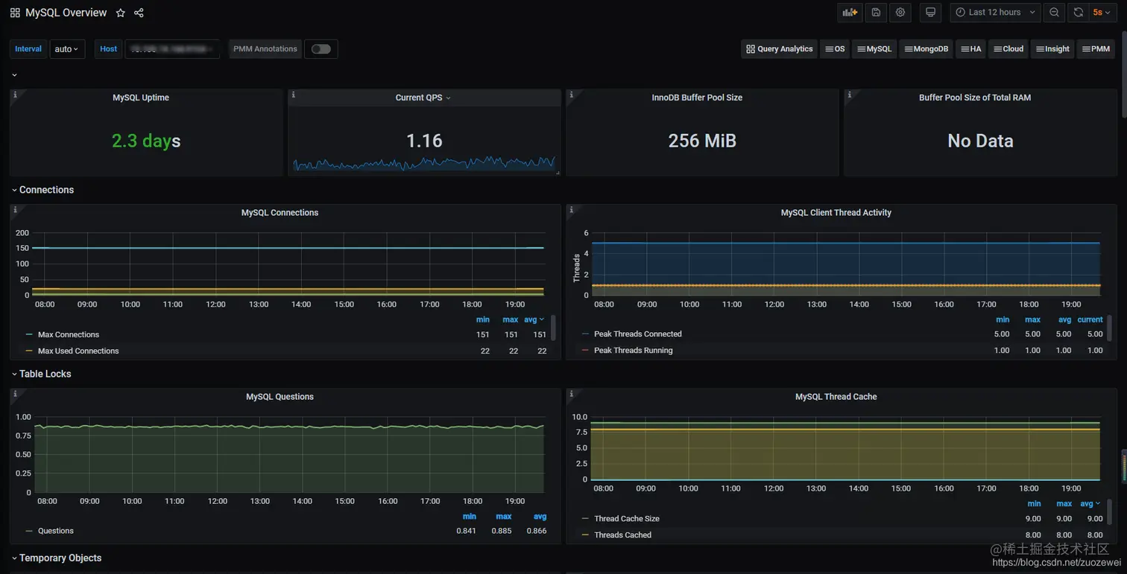
Task: Open the Query Analytics link
Action: (780, 49)
